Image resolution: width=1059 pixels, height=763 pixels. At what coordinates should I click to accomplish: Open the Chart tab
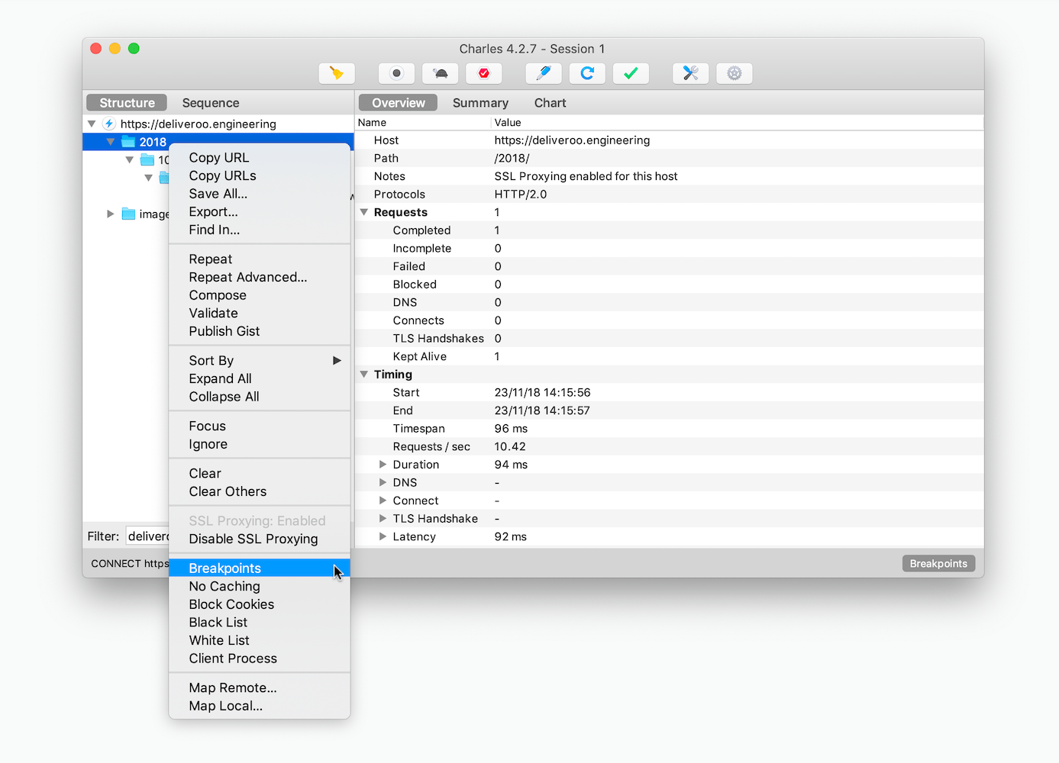point(550,103)
